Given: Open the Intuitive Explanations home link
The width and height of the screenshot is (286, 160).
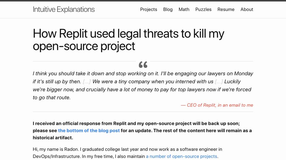Looking at the screenshot, I should click(x=64, y=9).
